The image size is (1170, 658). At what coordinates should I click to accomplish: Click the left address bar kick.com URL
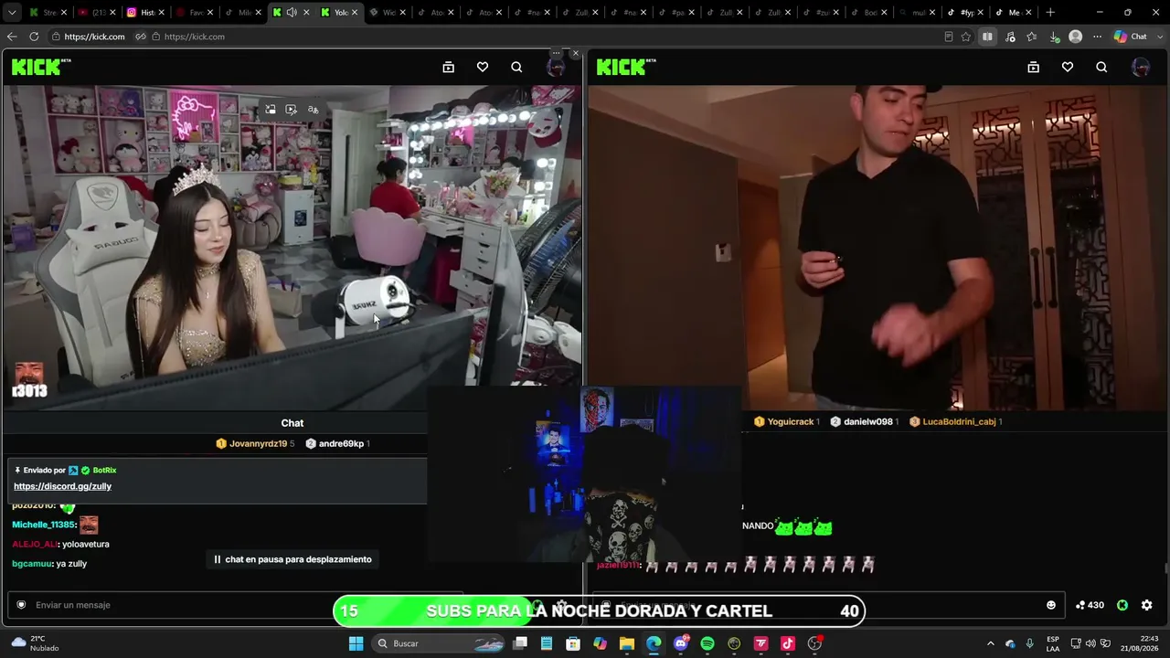click(94, 37)
